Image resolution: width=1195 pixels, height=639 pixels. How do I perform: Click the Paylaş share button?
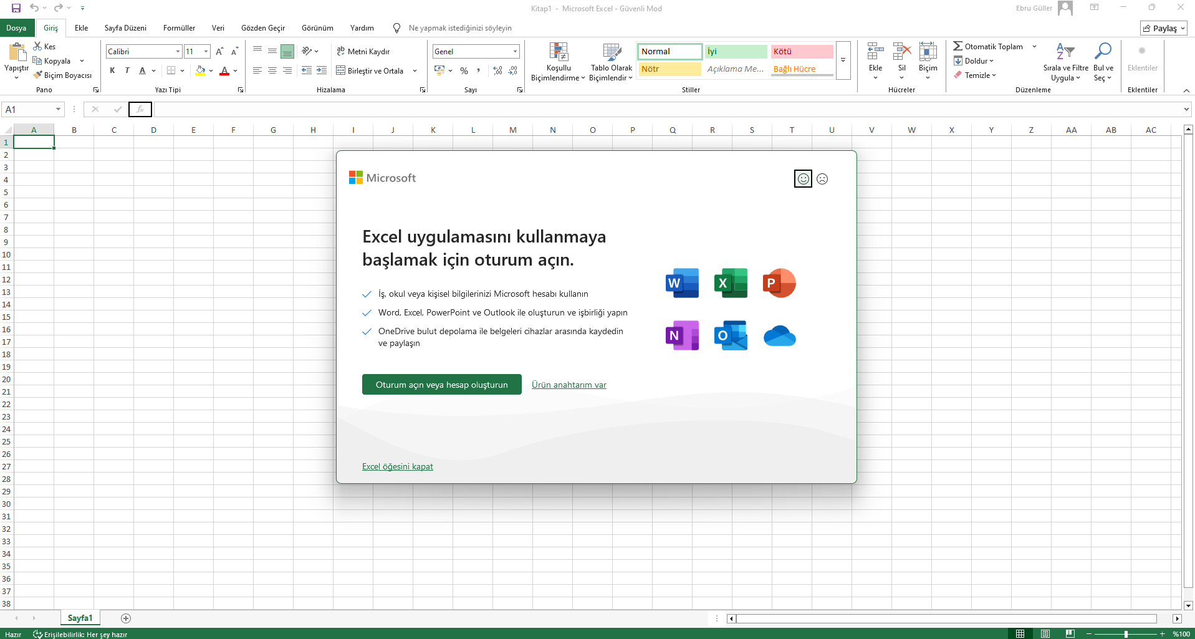(x=1164, y=28)
